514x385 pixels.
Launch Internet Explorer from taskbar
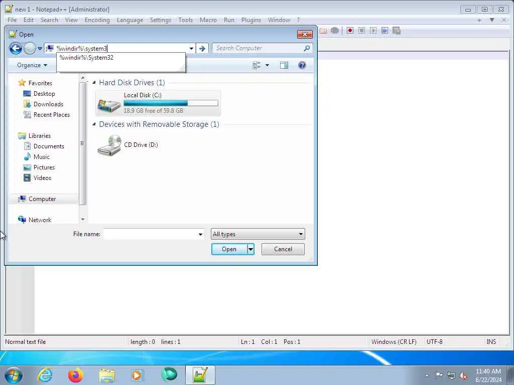click(x=45, y=375)
